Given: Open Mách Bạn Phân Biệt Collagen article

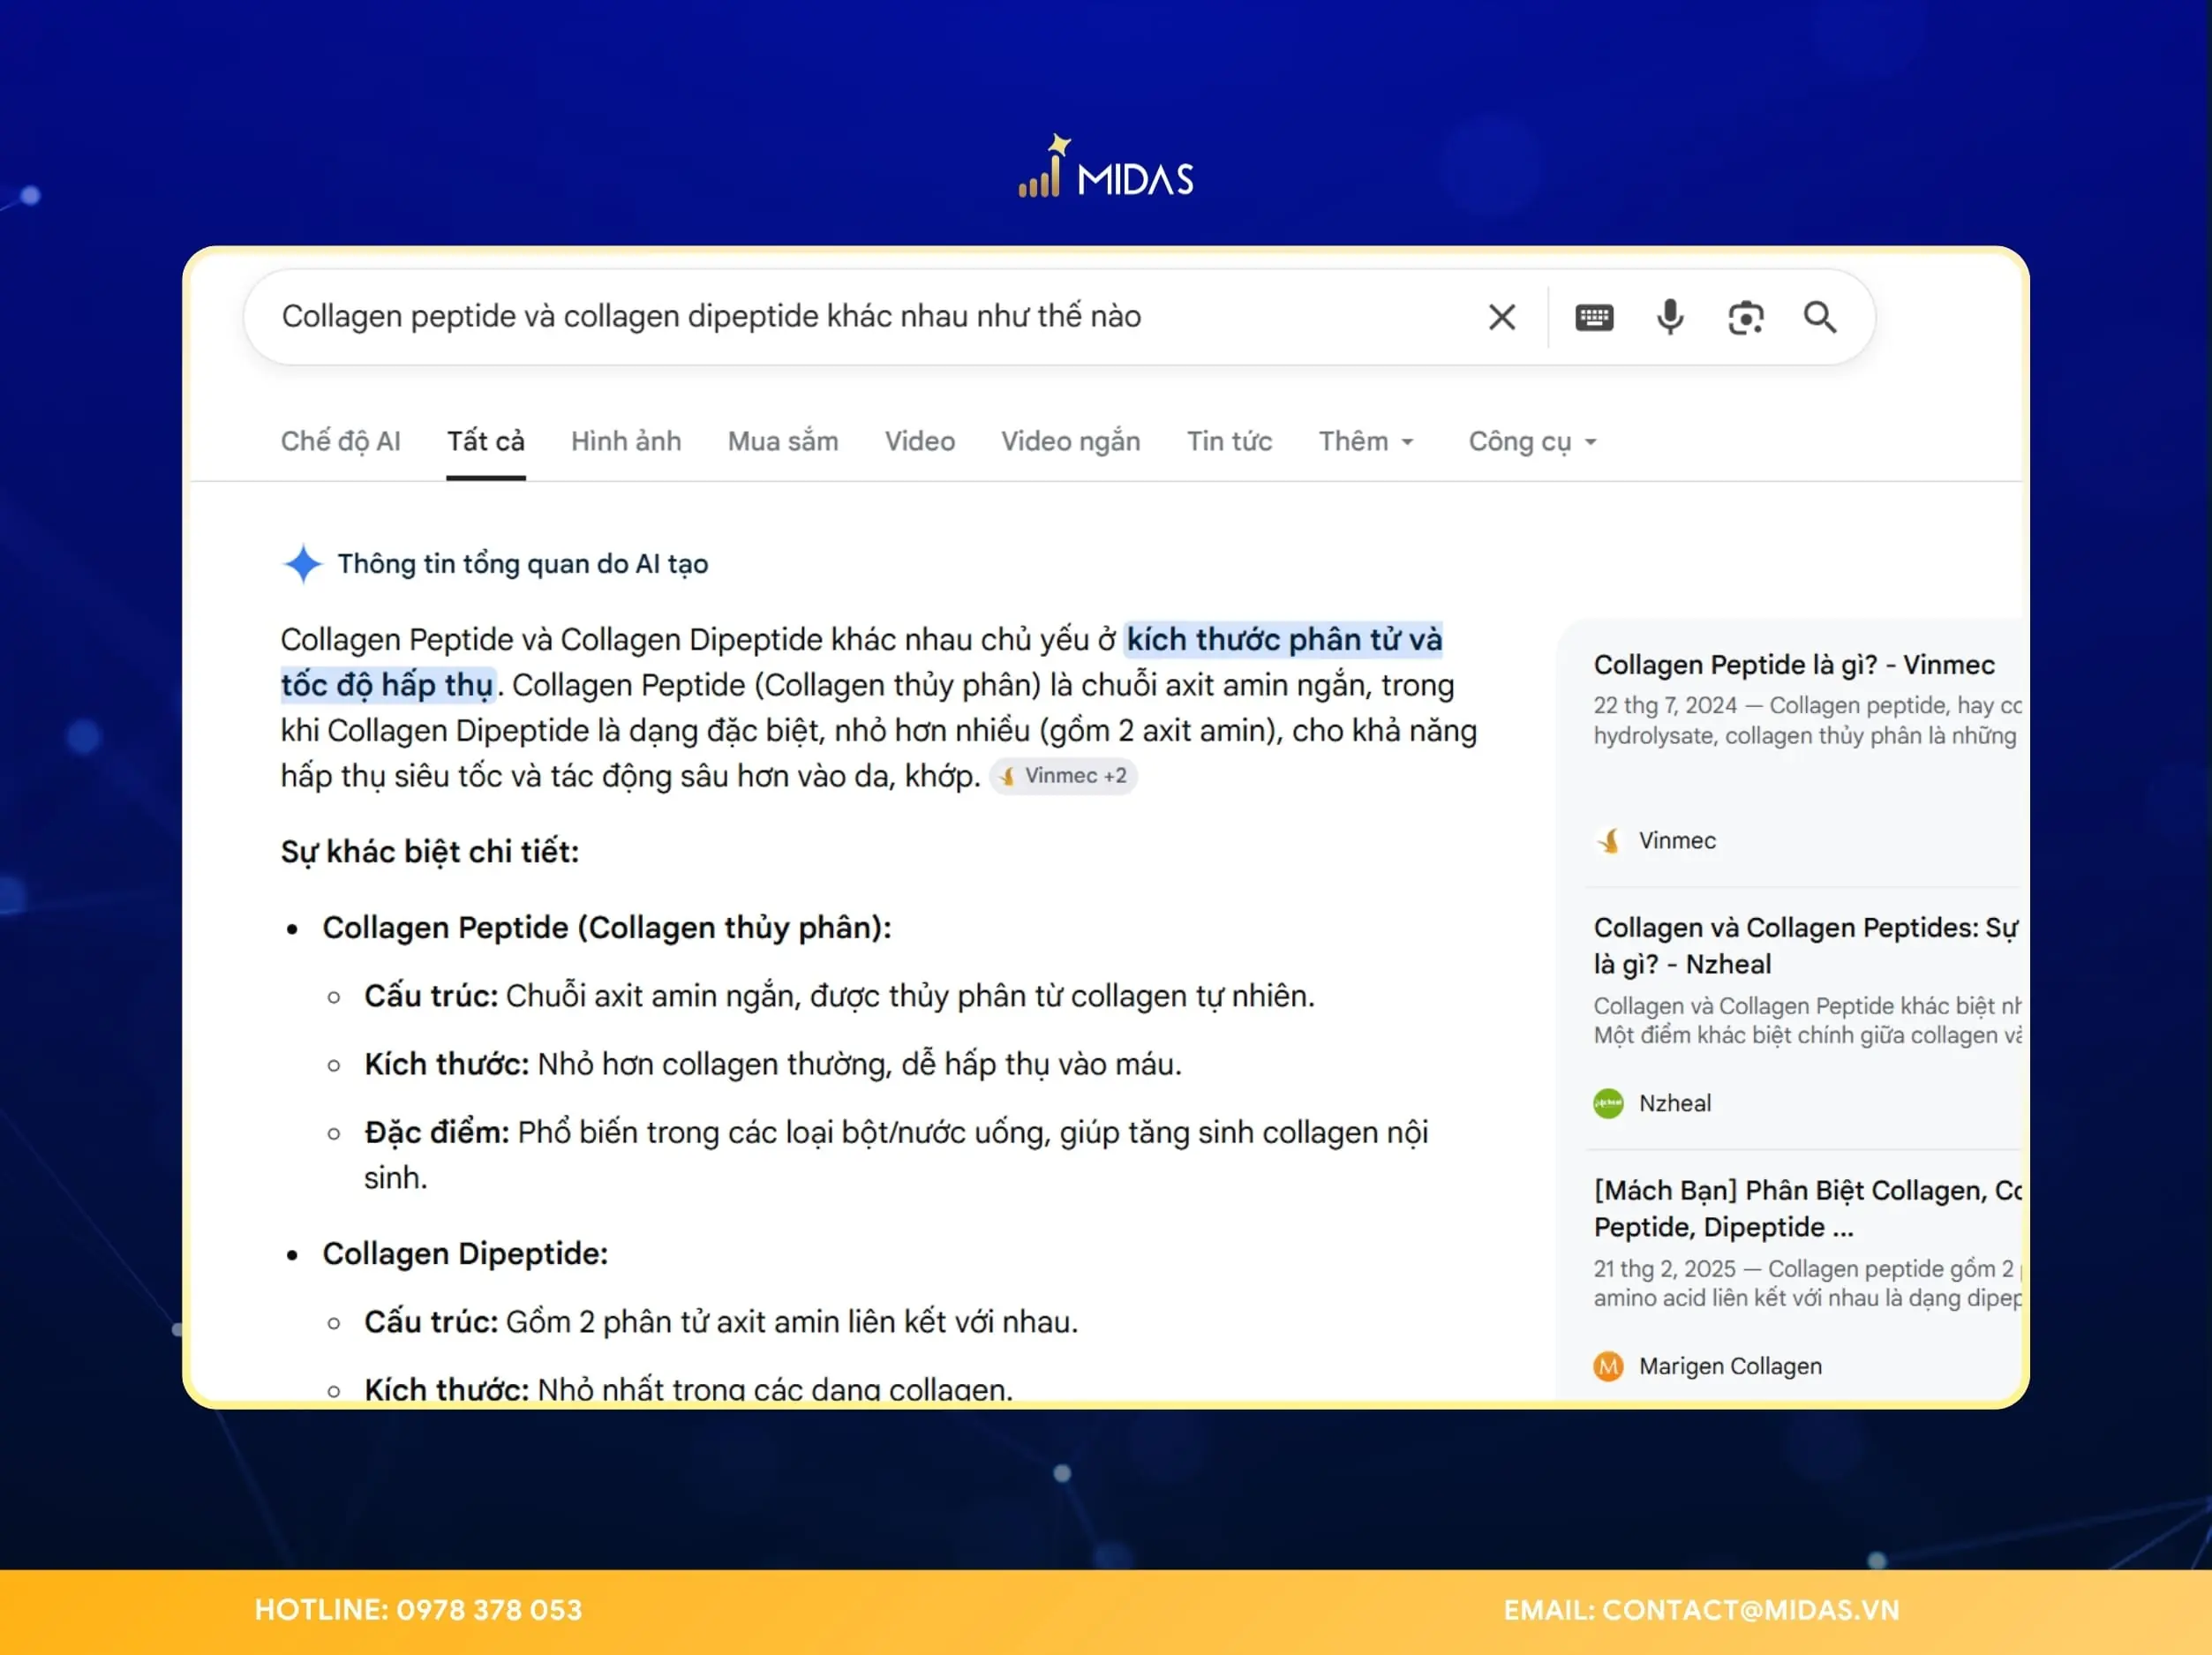Looking at the screenshot, I should tap(1806, 1208).
